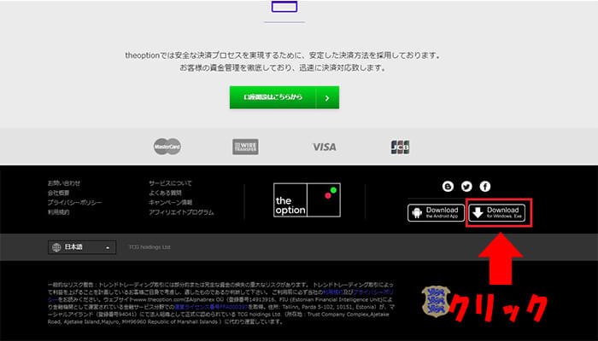
Task: Click the VISA logo
Action: tap(324, 147)
